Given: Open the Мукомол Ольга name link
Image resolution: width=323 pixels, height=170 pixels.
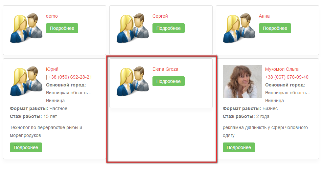Looking at the screenshot, I should tap(282, 69).
